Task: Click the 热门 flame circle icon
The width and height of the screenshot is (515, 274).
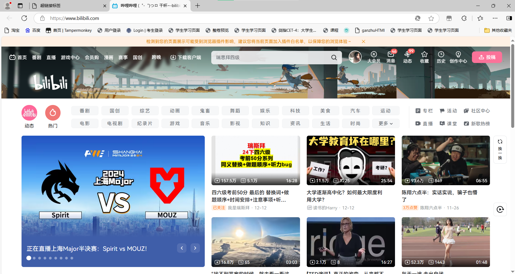Action: (x=53, y=113)
